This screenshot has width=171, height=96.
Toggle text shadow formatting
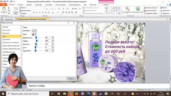click(x=43, y=13)
